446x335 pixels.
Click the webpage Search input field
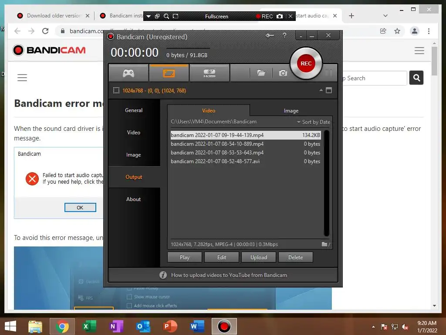pos(375,78)
